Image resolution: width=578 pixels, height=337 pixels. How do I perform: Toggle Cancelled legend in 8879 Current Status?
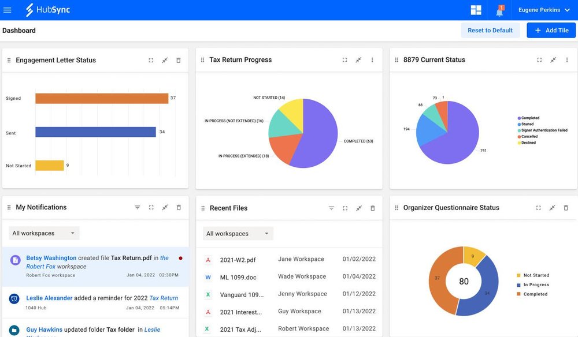point(528,137)
